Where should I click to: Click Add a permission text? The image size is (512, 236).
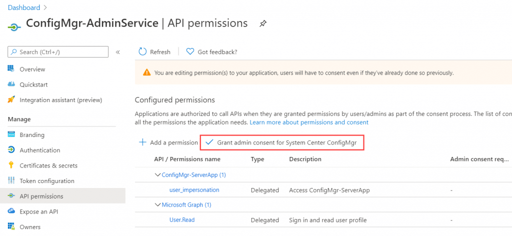173,142
